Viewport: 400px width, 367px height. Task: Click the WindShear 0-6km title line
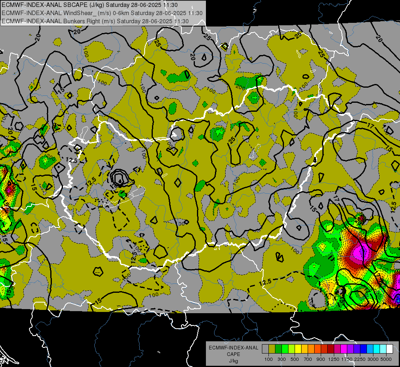tap(102, 13)
